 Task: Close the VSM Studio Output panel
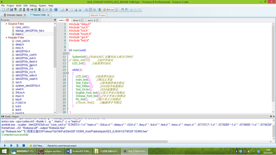coord(274,116)
